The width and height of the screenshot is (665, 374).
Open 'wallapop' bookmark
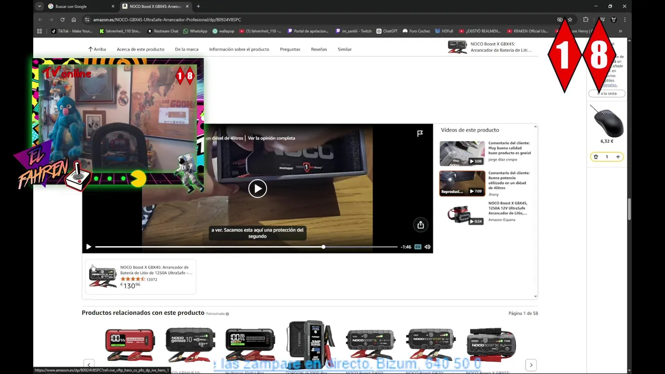[x=223, y=31]
